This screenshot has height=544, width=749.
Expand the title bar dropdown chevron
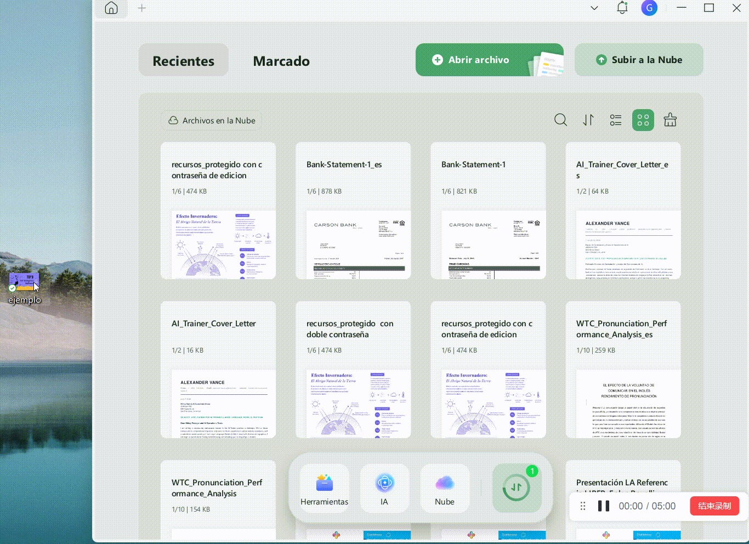coord(594,8)
